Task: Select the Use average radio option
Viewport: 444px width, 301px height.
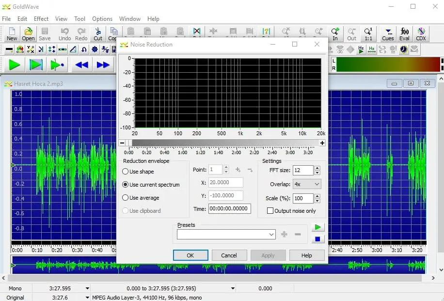Action: 126,198
